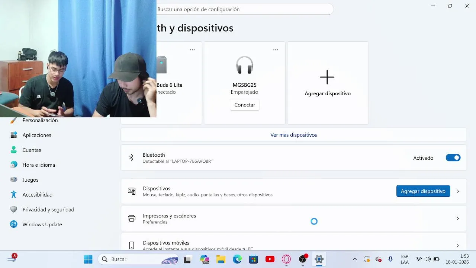476x268 pixels.
Task: Click the Aplicaciones sidebar icon
Action: [x=14, y=135]
